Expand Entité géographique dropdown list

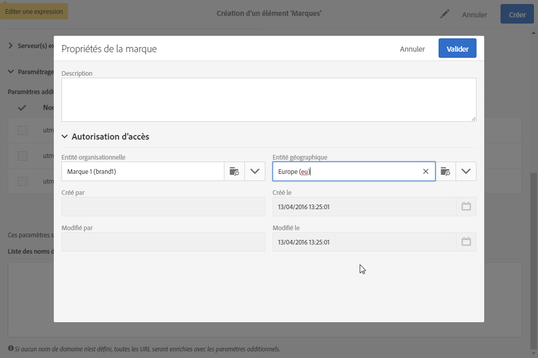466,172
